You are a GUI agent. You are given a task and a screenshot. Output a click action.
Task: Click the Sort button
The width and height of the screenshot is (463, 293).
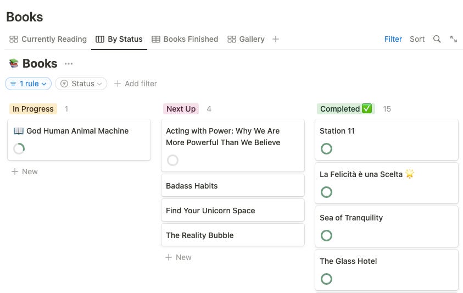(417, 39)
